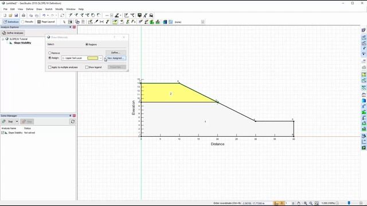The image size is (367, 206).
Task: Toggle the Slope Stability analysis checkbox in Solve Manager
Action: [x=2, y=133]
